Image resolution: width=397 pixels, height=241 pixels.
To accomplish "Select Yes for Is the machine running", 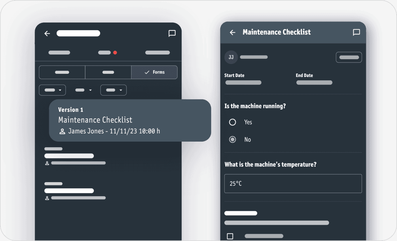I will [x=232, y=122].
